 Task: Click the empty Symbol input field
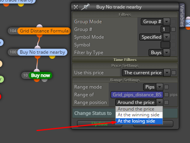165,45
